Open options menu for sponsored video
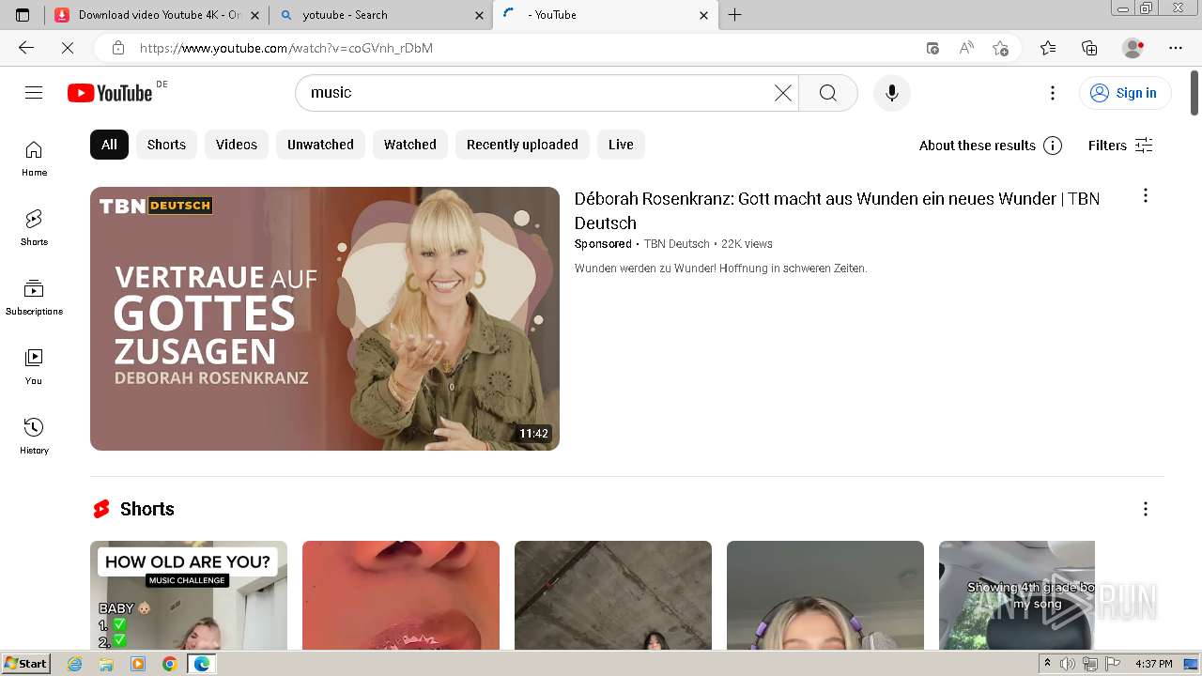Screen dimensions: 1202x676 (x=1145, y=195)
